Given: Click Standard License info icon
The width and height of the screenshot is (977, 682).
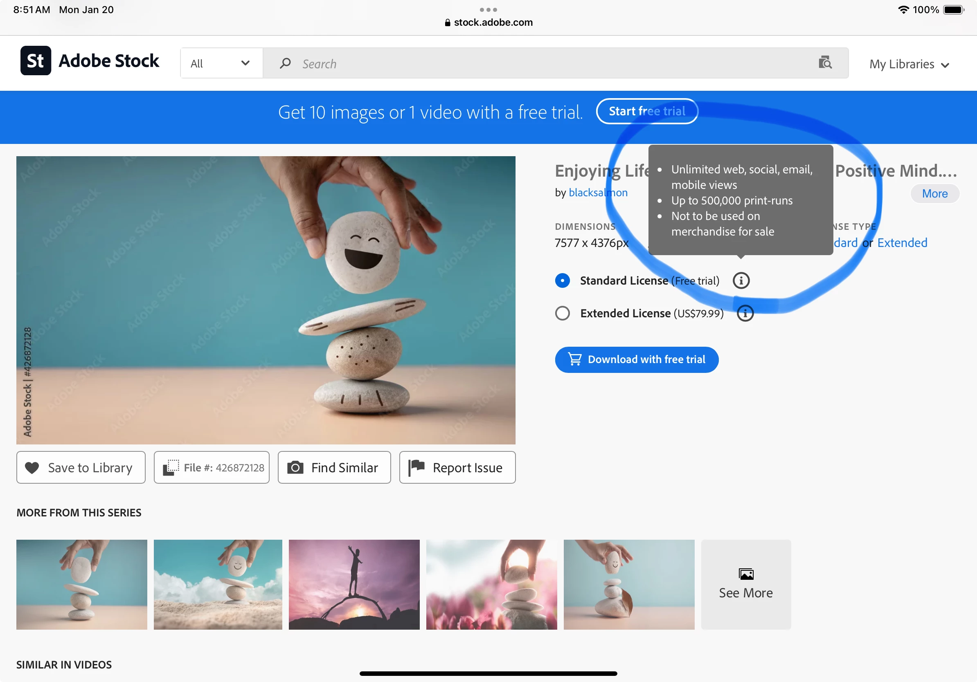Looking at the screenshot, I should [x=741, y=280].
